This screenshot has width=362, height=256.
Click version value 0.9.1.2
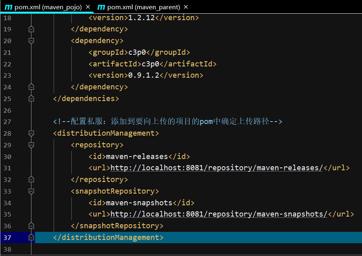pos(144,75)
